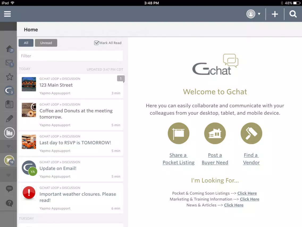Check Mark All Read

108,43
